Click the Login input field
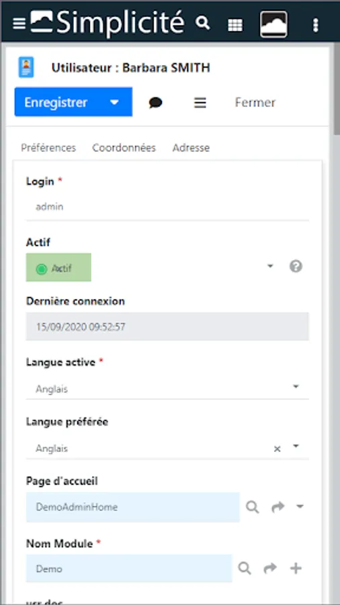This screenshot has height=605, width=340. click(167, 207)
